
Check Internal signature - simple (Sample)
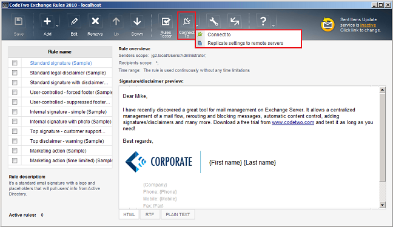[x=15, y=112]
